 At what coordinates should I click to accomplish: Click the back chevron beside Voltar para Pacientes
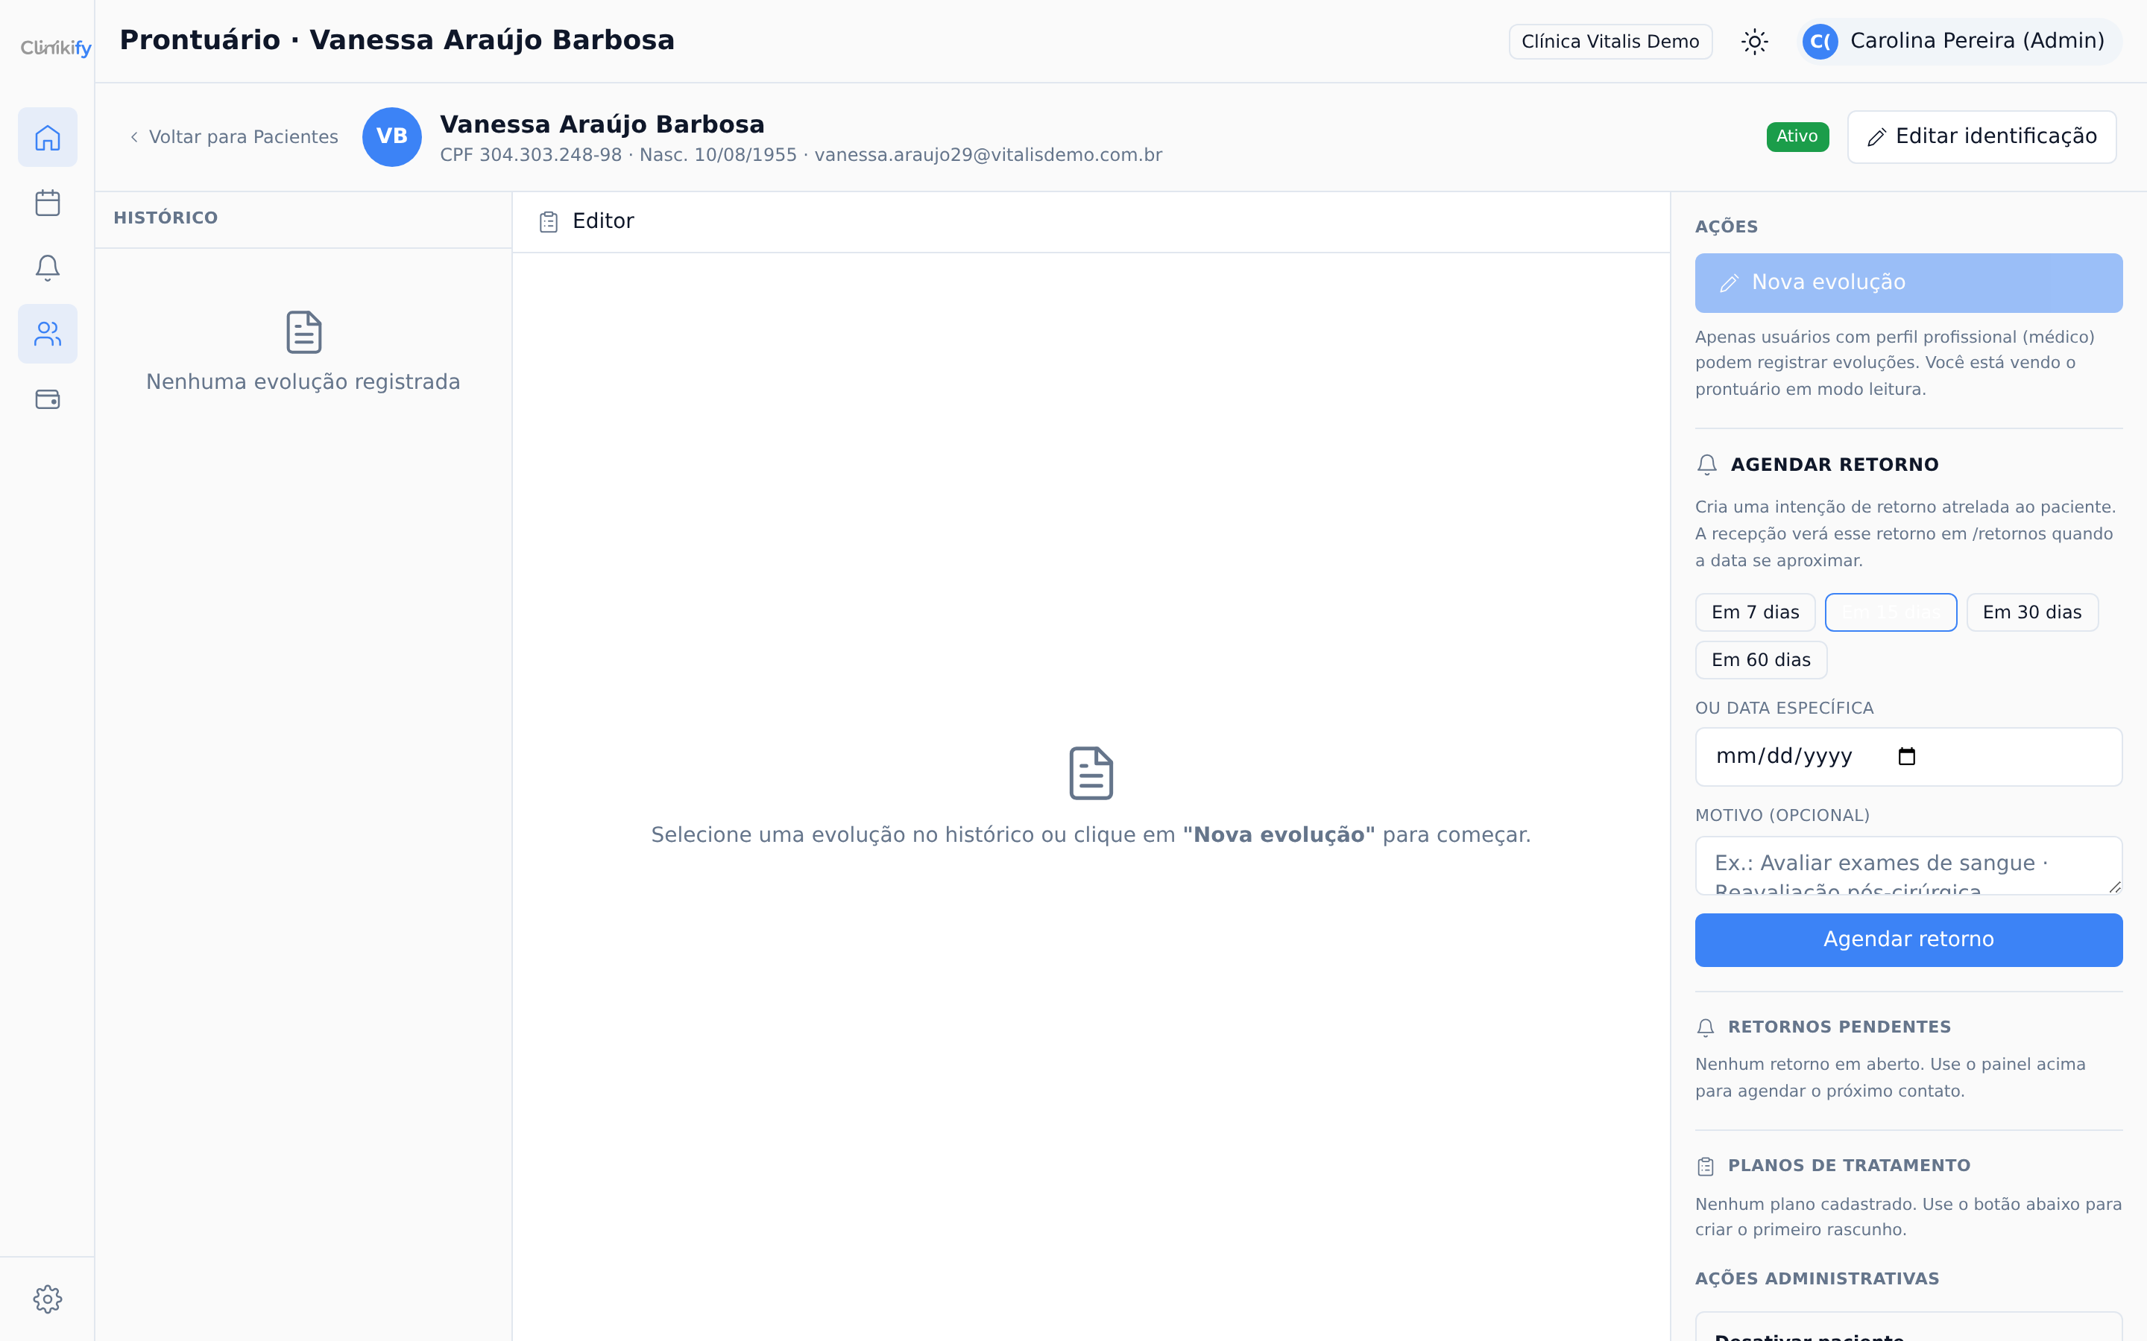134,136
